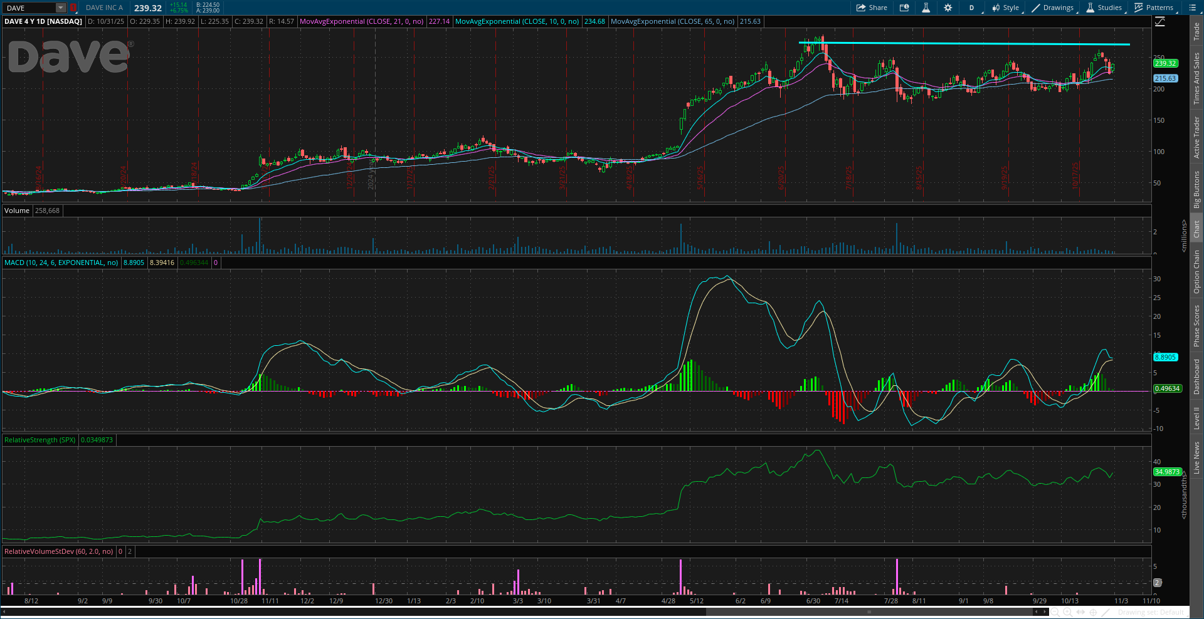
Task: Open the Drawings menu
Action: pos(1053,8)
